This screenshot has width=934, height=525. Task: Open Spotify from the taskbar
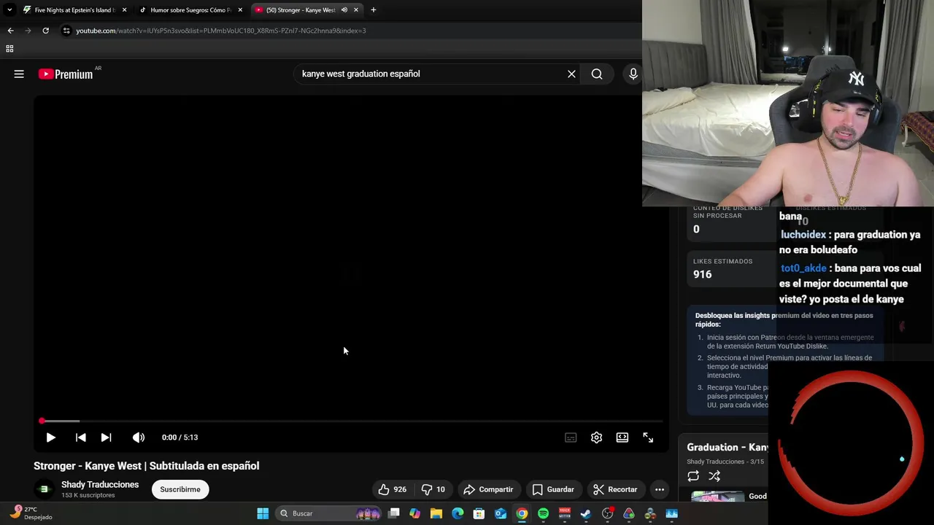pyautogui.click(x=543, y=513)
